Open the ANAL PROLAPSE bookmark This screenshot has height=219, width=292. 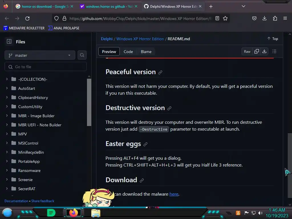64,28
